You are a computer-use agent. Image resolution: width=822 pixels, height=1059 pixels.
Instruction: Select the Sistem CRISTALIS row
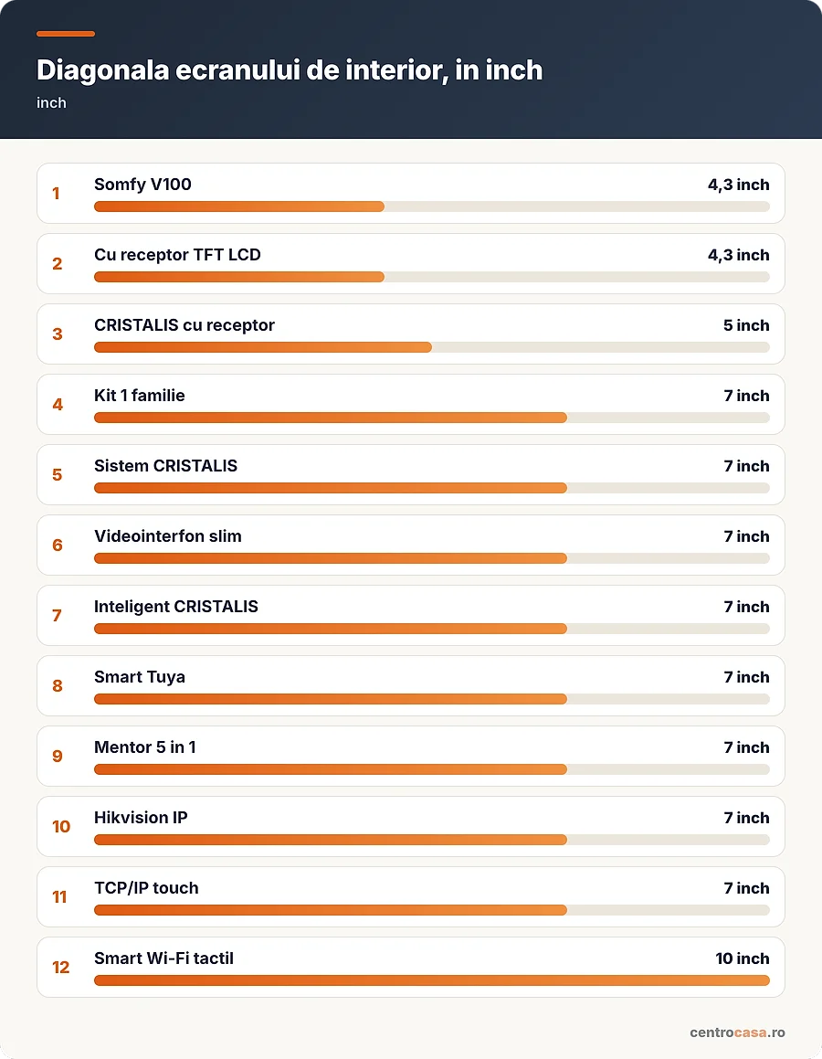[x=410, y=475]
